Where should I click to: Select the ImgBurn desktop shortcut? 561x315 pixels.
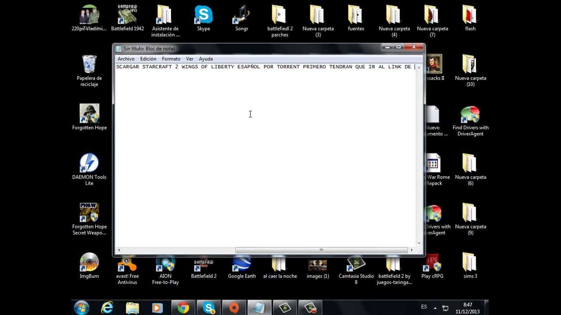coord(89,266)
